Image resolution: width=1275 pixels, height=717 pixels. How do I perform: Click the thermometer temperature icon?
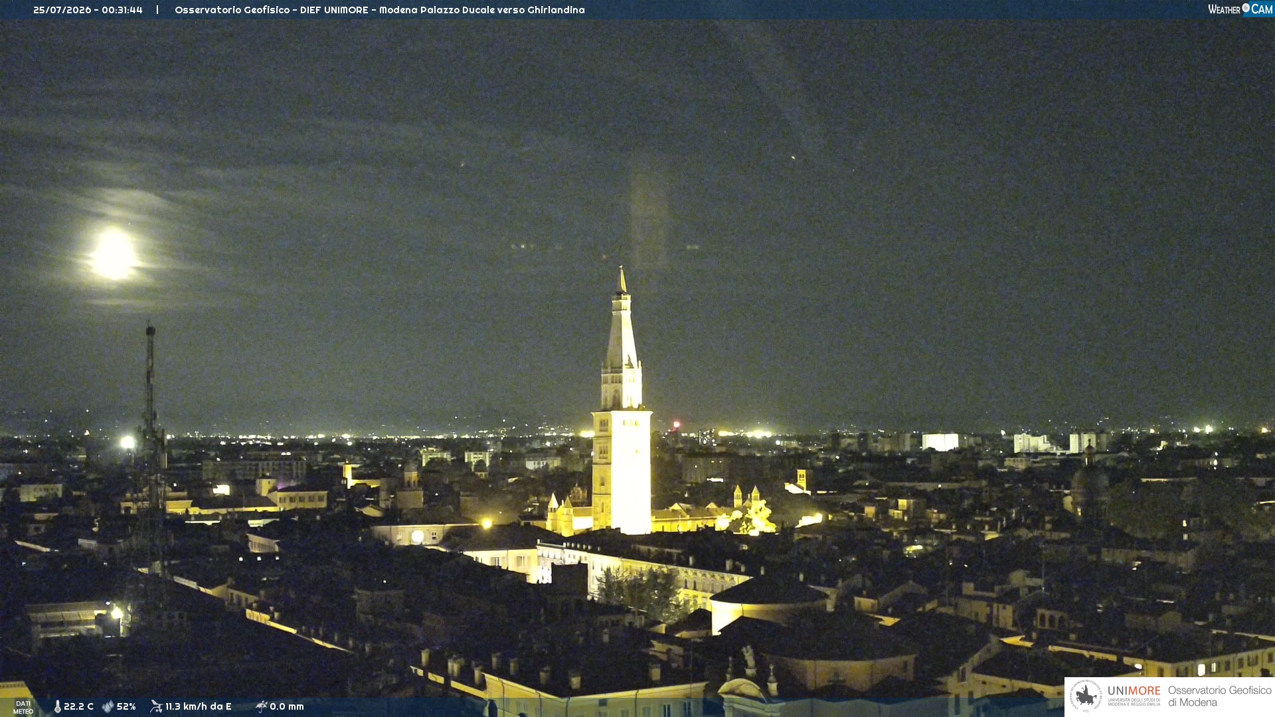tap(58, 706)
